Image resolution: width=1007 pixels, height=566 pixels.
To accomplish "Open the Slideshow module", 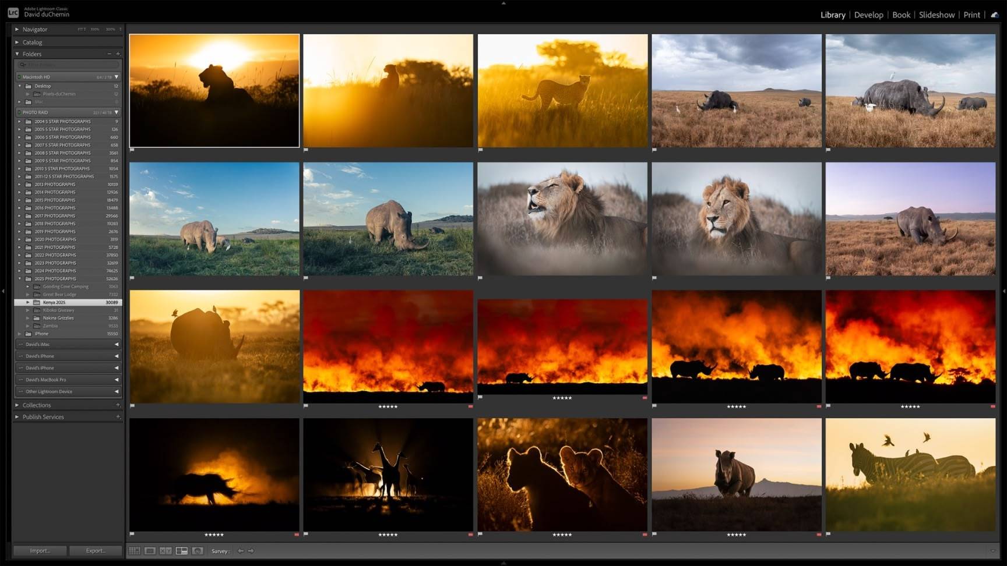I will click(x=936, y=15).
